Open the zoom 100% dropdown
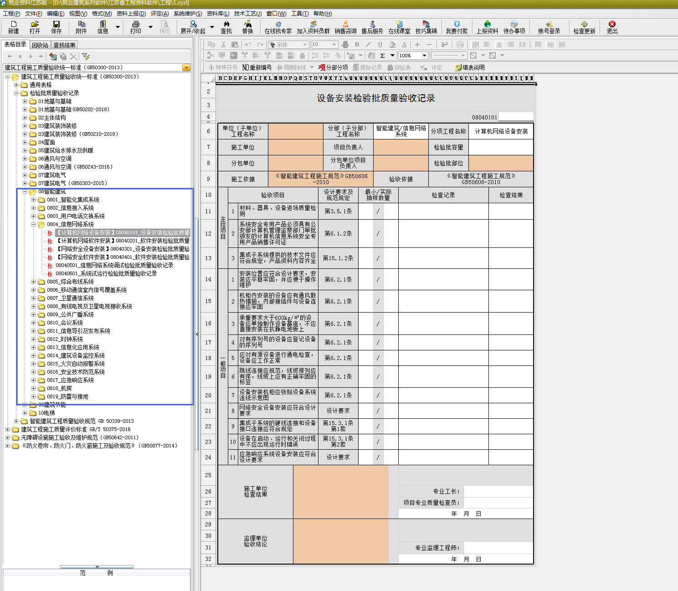Screen dimensions: 678x591 (424, 56)
